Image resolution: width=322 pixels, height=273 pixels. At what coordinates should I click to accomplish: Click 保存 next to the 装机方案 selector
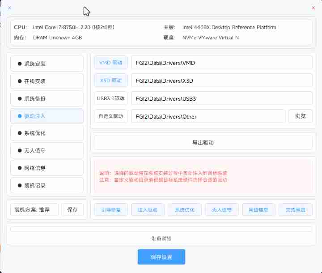[72, 209]
